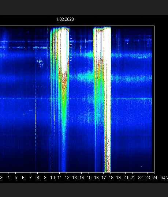The height and width of the screenshot is (197, 168).
Task: Click the hour 15 axis label
Action: [89, 178]
